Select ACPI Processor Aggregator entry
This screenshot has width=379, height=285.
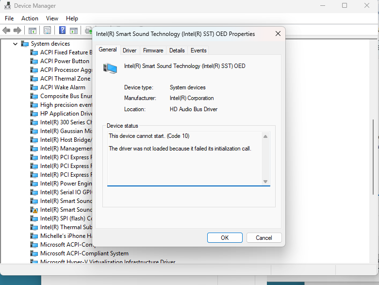(x=66, y=70)
